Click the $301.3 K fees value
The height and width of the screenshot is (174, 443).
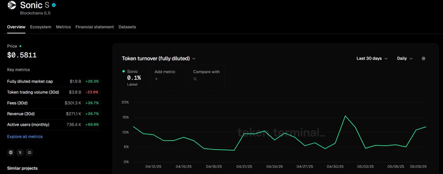pos(73,103)
